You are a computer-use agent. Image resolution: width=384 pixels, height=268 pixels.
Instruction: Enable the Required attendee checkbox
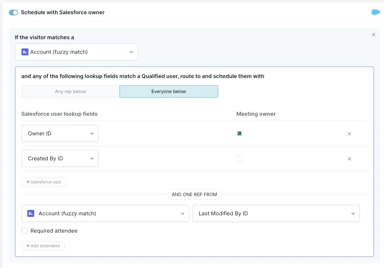pyautogui.click(x=25, y=231)
